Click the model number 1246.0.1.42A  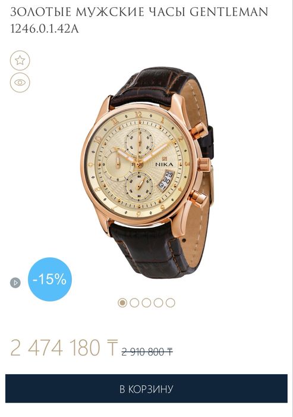[45, 29]
